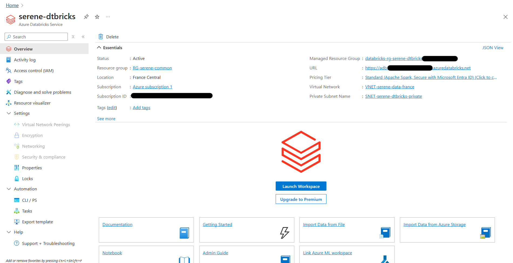This screenshot has height=263, width=513.
Task: Pin serene-dtbricks to dashboard
Action: click(86, 17)
